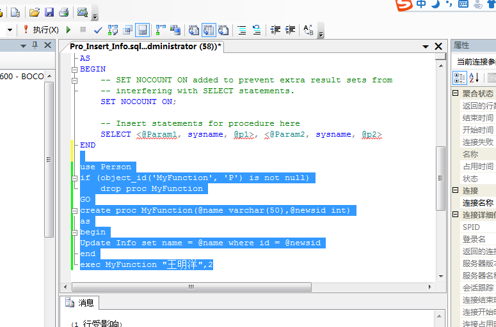
Task: Click the editor scroll down arrow
Action: click(441, 277)
